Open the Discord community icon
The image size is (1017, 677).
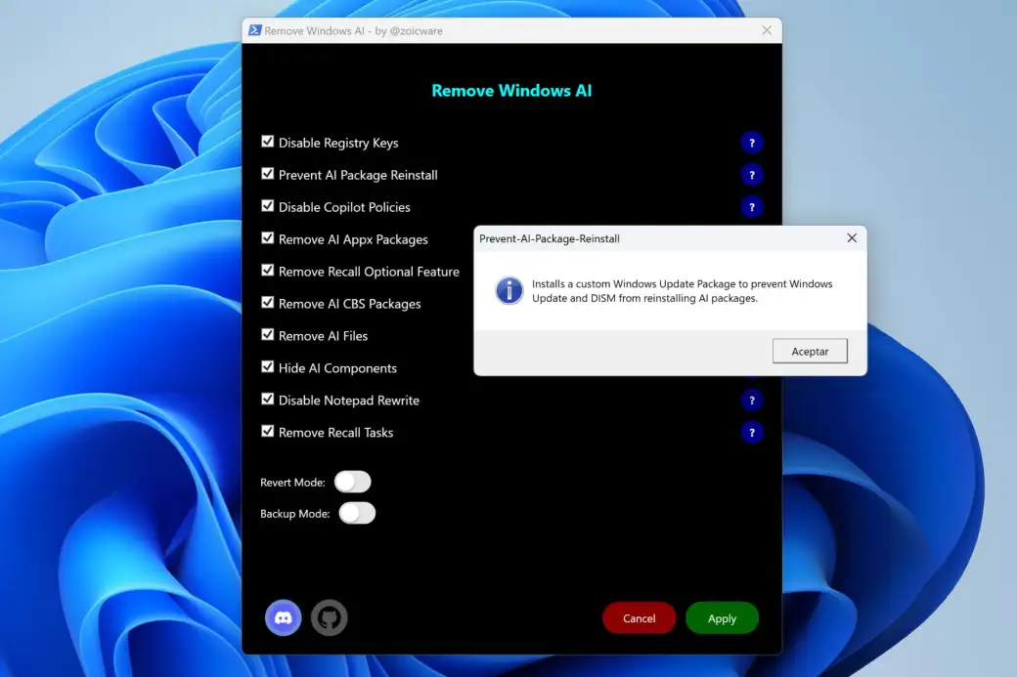pyautogui.click(x=284, y=617)
